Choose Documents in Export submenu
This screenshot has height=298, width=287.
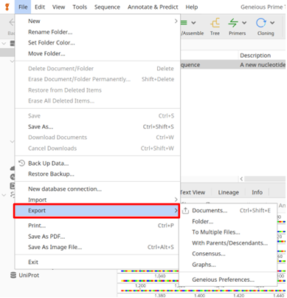[228, 211]
